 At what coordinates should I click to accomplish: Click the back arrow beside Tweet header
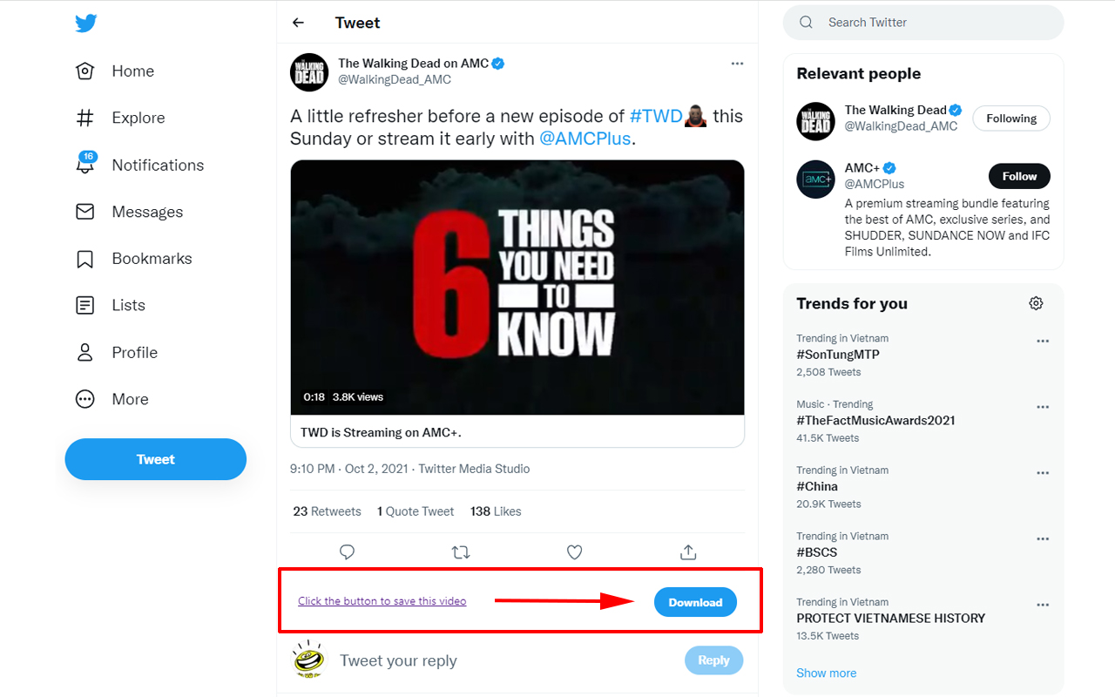click(299, 23)
